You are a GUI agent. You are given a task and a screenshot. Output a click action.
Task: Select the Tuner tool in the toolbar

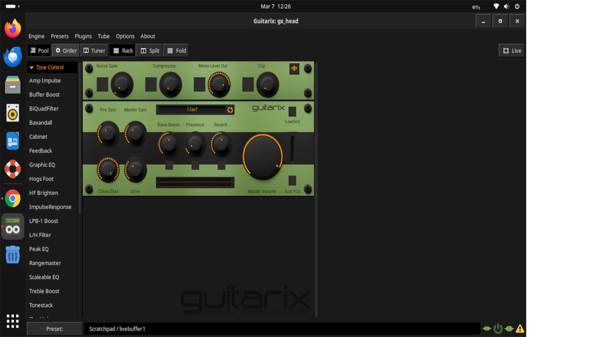[x=94, y=50]
